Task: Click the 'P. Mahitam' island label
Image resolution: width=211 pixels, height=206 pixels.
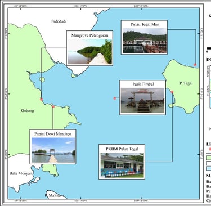Action: pos(54,195)
